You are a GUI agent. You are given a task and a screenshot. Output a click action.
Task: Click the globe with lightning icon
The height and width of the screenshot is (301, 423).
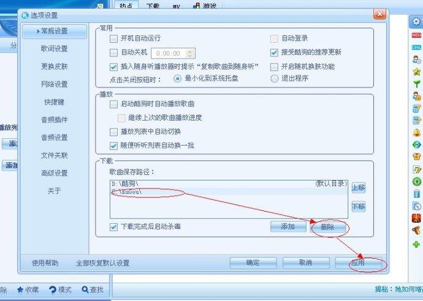[x=417, y=144]
